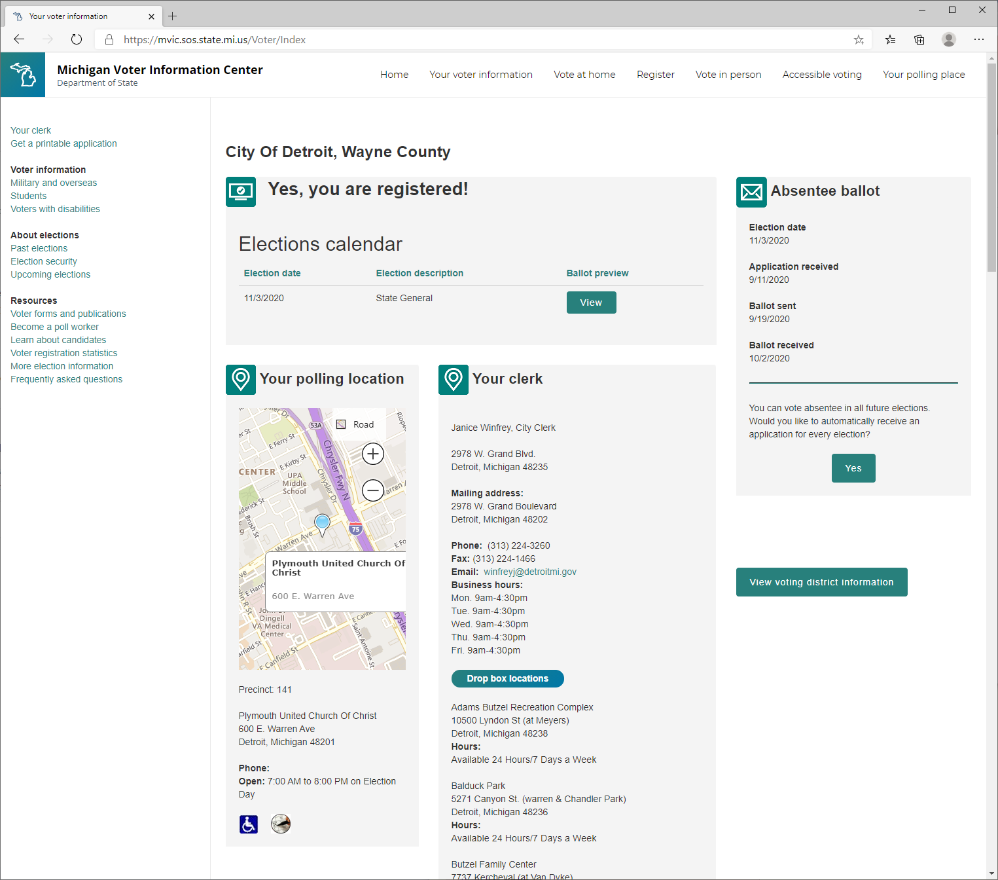Go back using the browser back arrow

[x=19, y=39]
